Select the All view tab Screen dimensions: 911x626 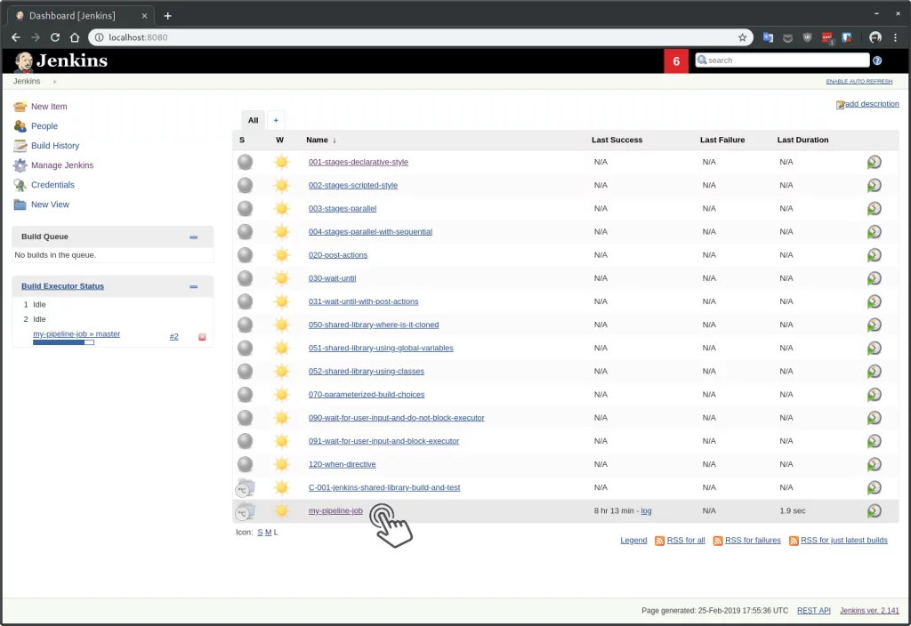(254, 120)
